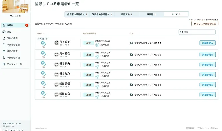This screenshot has height=131, width=222.
Task: Click postpartum care icon in 仮名 彩乃 row
Action: (43, 73)
